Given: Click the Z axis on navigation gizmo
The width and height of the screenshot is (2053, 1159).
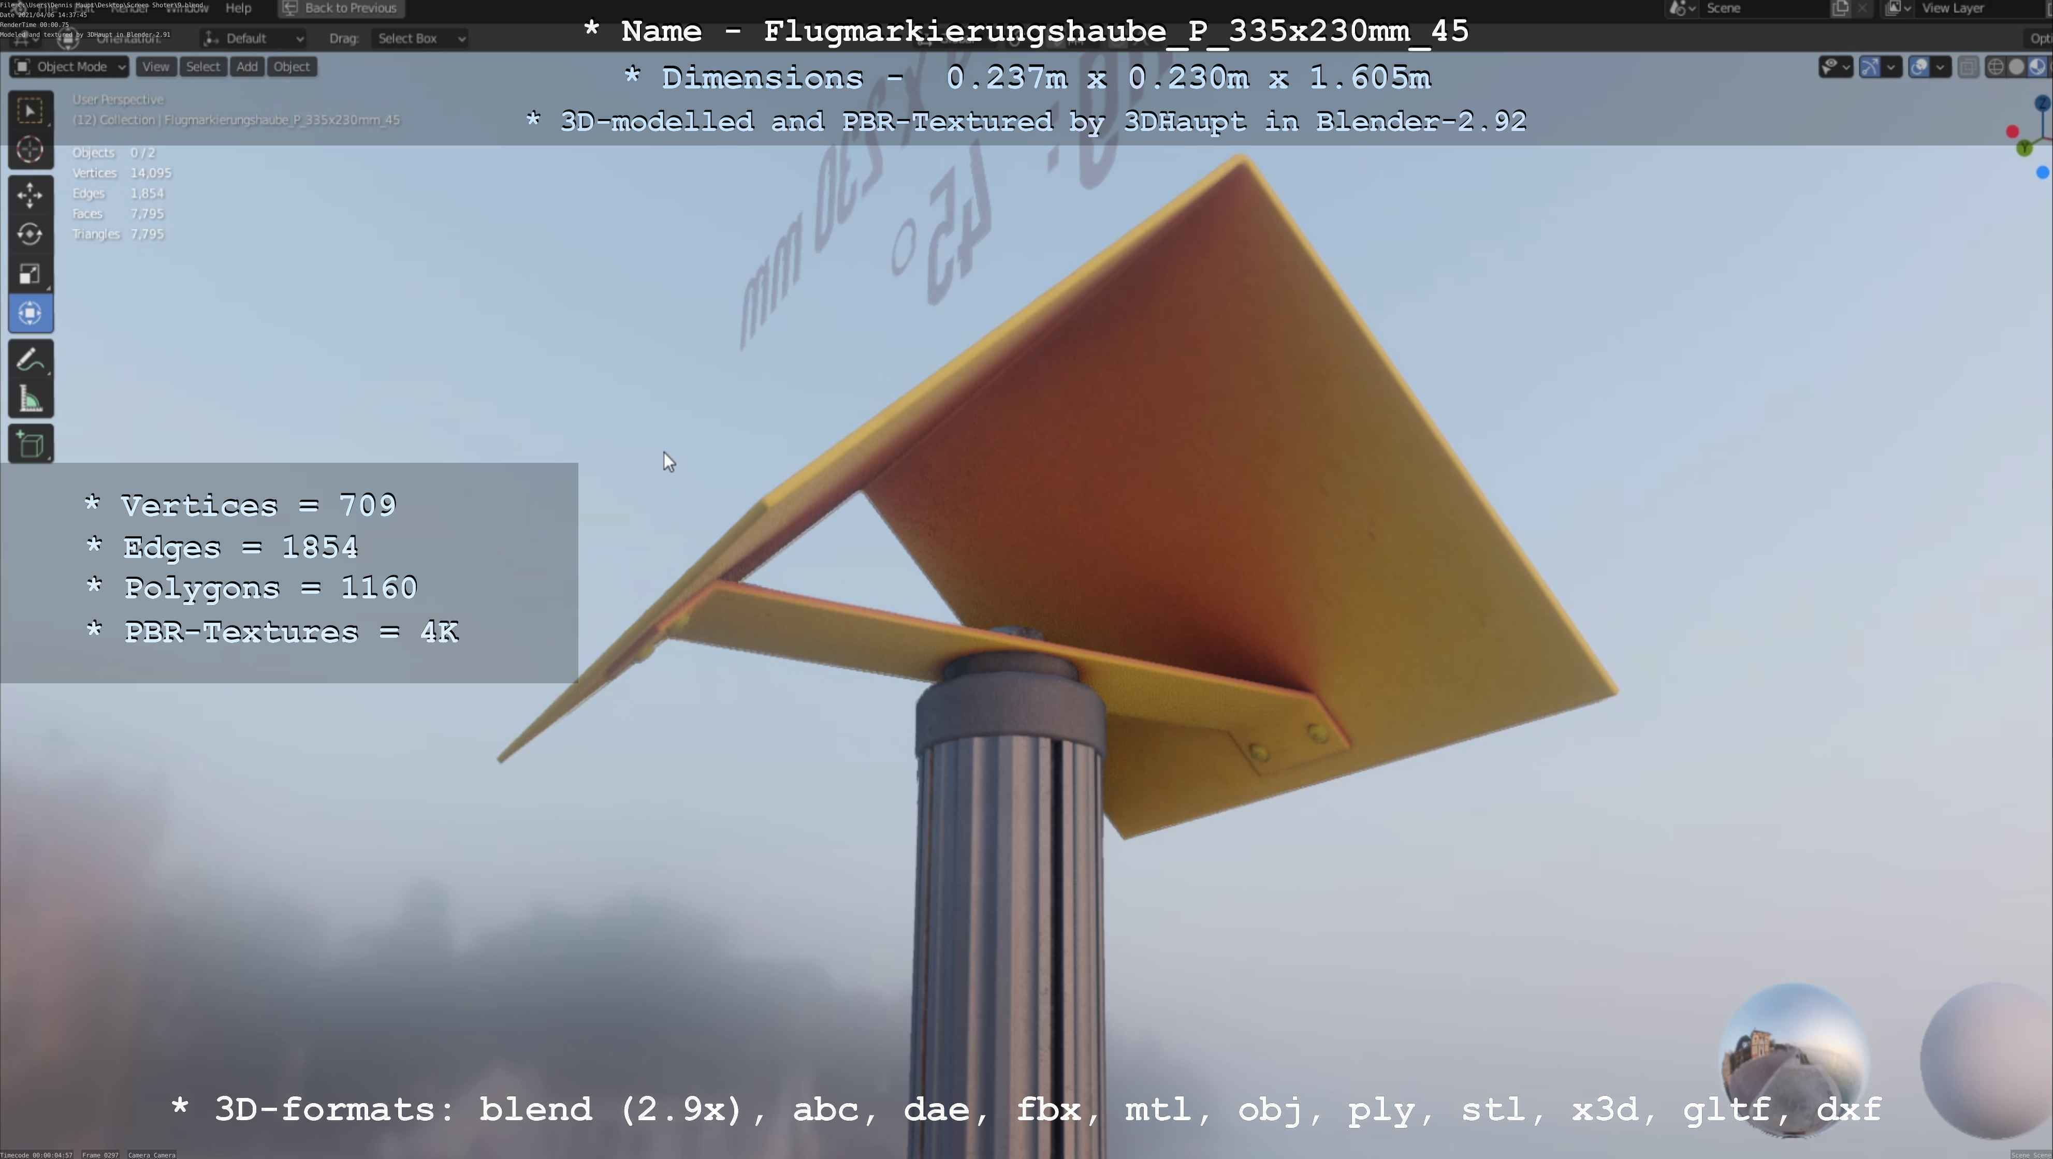Looking at the screenshot, I should pos(2043,104).
